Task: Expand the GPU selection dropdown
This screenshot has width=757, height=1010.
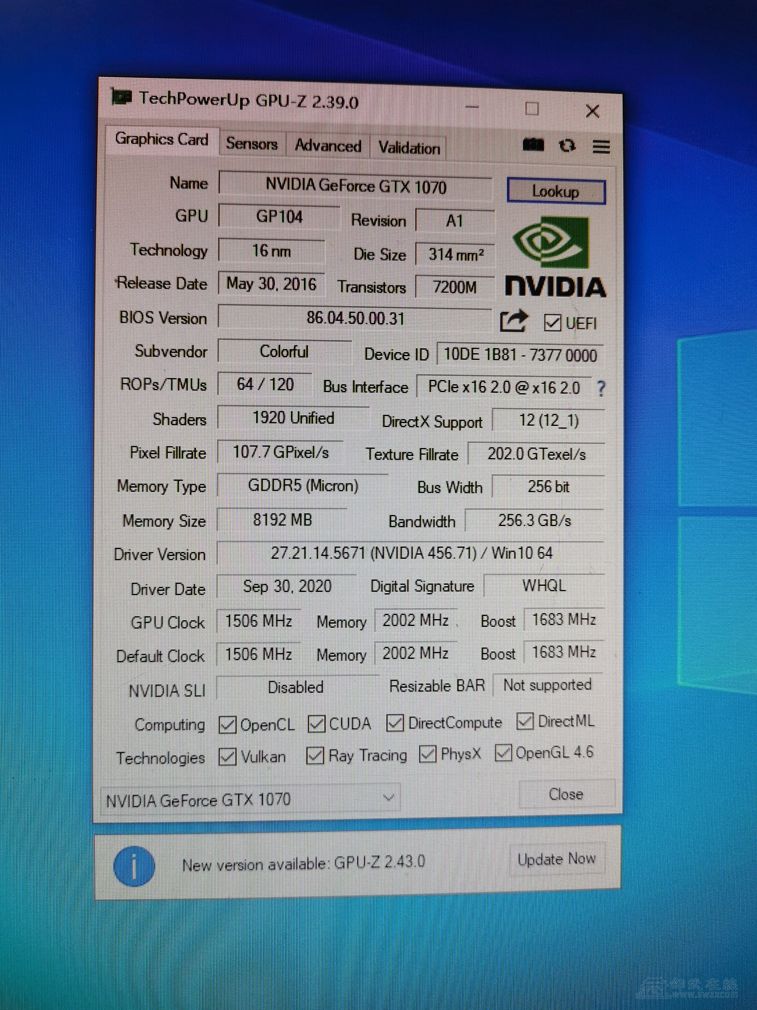Action: coord(388,798)
